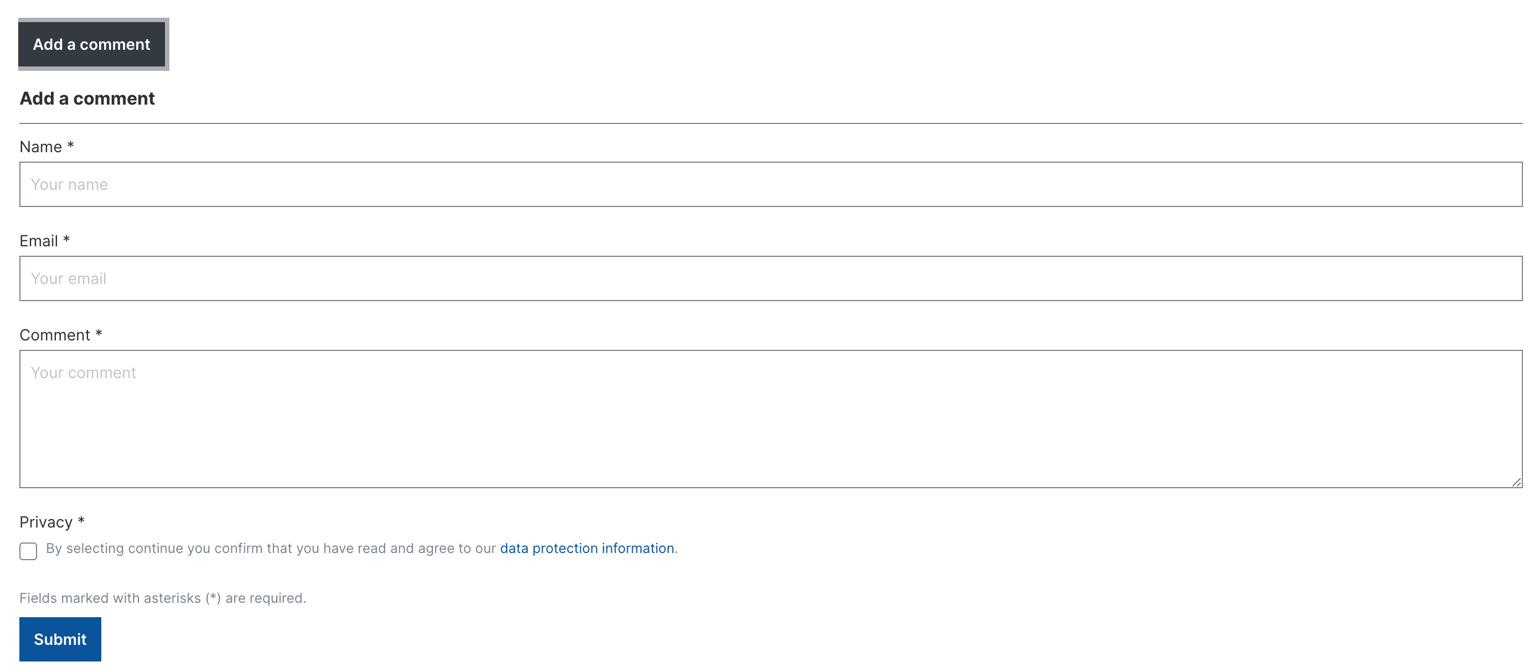The width and height of the screenshot is (1539, 672).
Task: Submit the comment form
Action: tap(60, 639)
